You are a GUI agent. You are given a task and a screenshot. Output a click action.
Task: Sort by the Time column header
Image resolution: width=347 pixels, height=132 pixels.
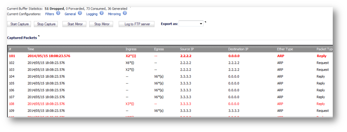coord(31,49)
